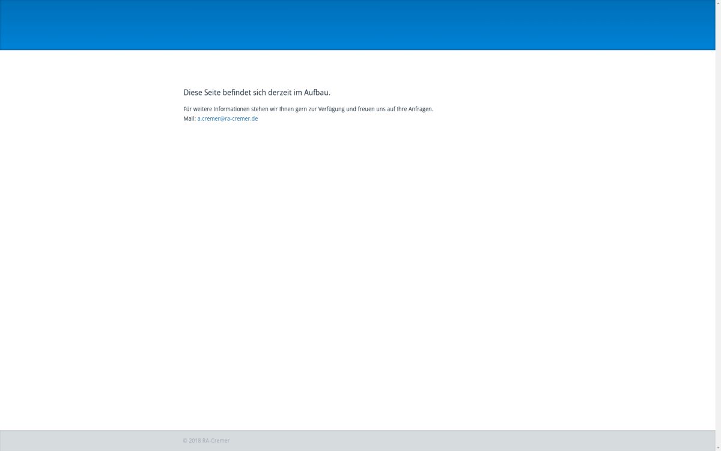This screenshot has height=451, width=721.
Task: Click the 'RA-Cremer' name in the footer
Action: [216, 441]
